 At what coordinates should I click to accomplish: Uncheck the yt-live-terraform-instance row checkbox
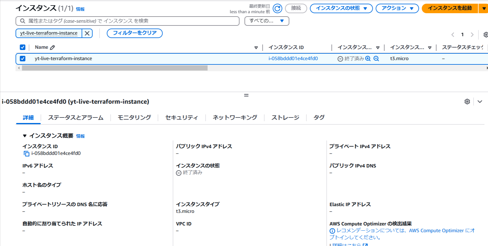[x=22, y=59]
